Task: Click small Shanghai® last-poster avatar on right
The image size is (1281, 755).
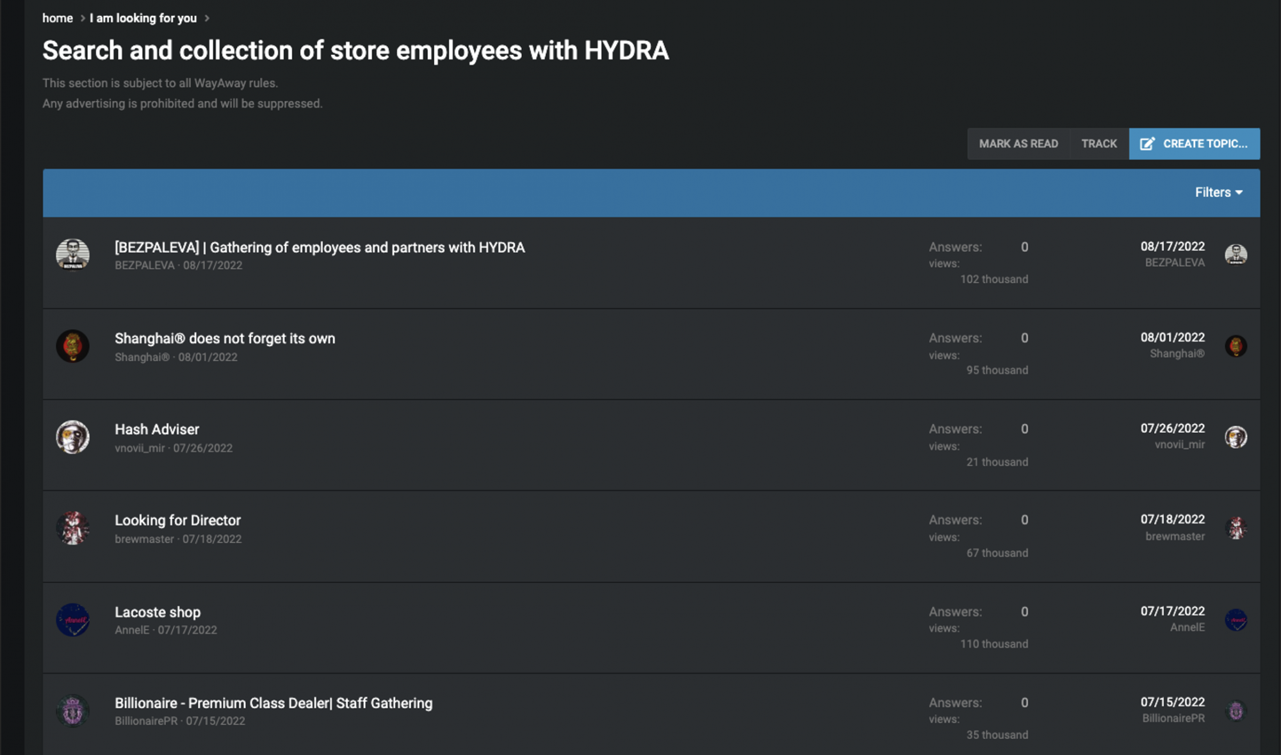Action: click(1236, 346)
